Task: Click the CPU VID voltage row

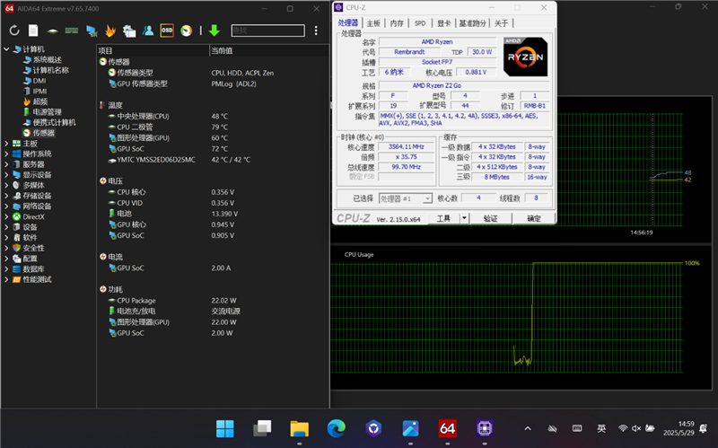Action: pos(213,203)
